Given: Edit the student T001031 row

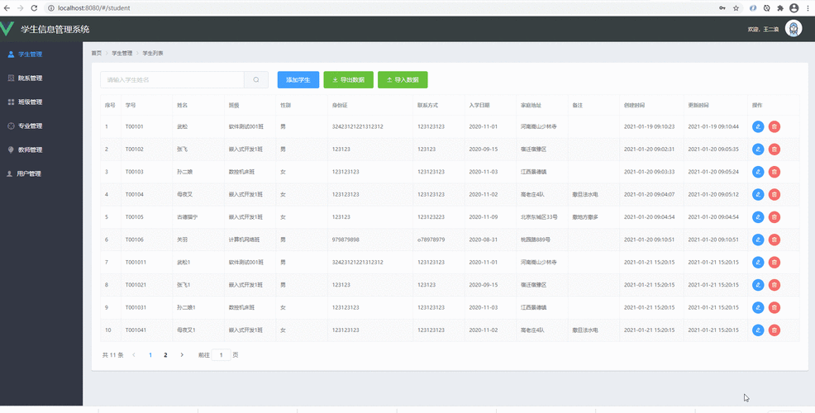Looking at the screenshot, I should click(x=758, y=307).
